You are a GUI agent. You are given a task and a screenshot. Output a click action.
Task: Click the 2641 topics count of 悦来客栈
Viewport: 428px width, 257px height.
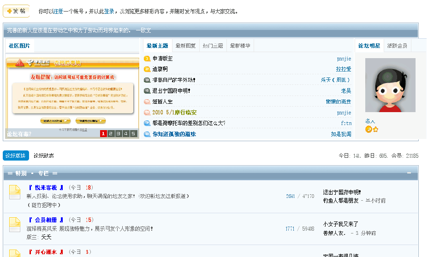tap(291, 196)
